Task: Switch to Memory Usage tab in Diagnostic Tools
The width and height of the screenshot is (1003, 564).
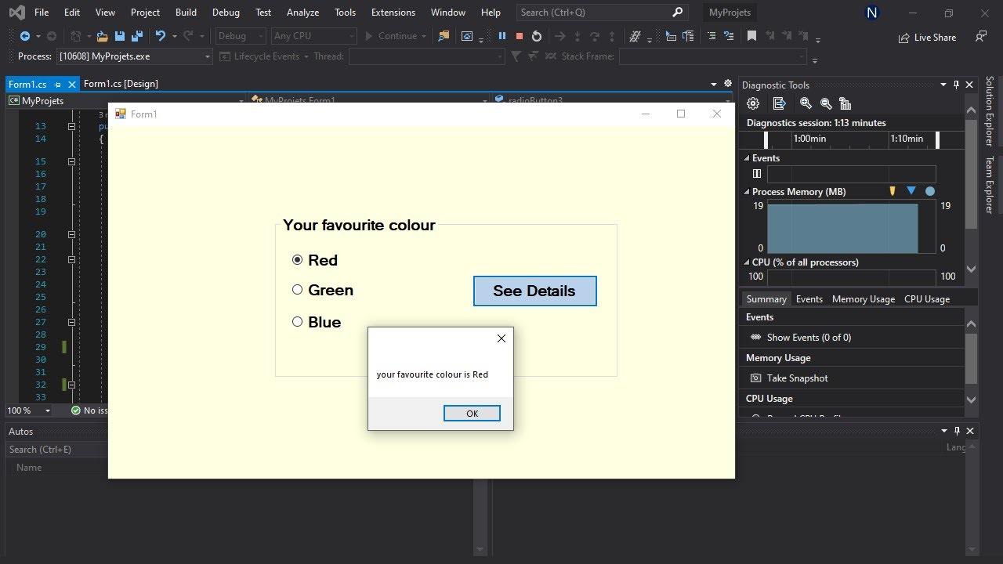Action: click(863, 299)
